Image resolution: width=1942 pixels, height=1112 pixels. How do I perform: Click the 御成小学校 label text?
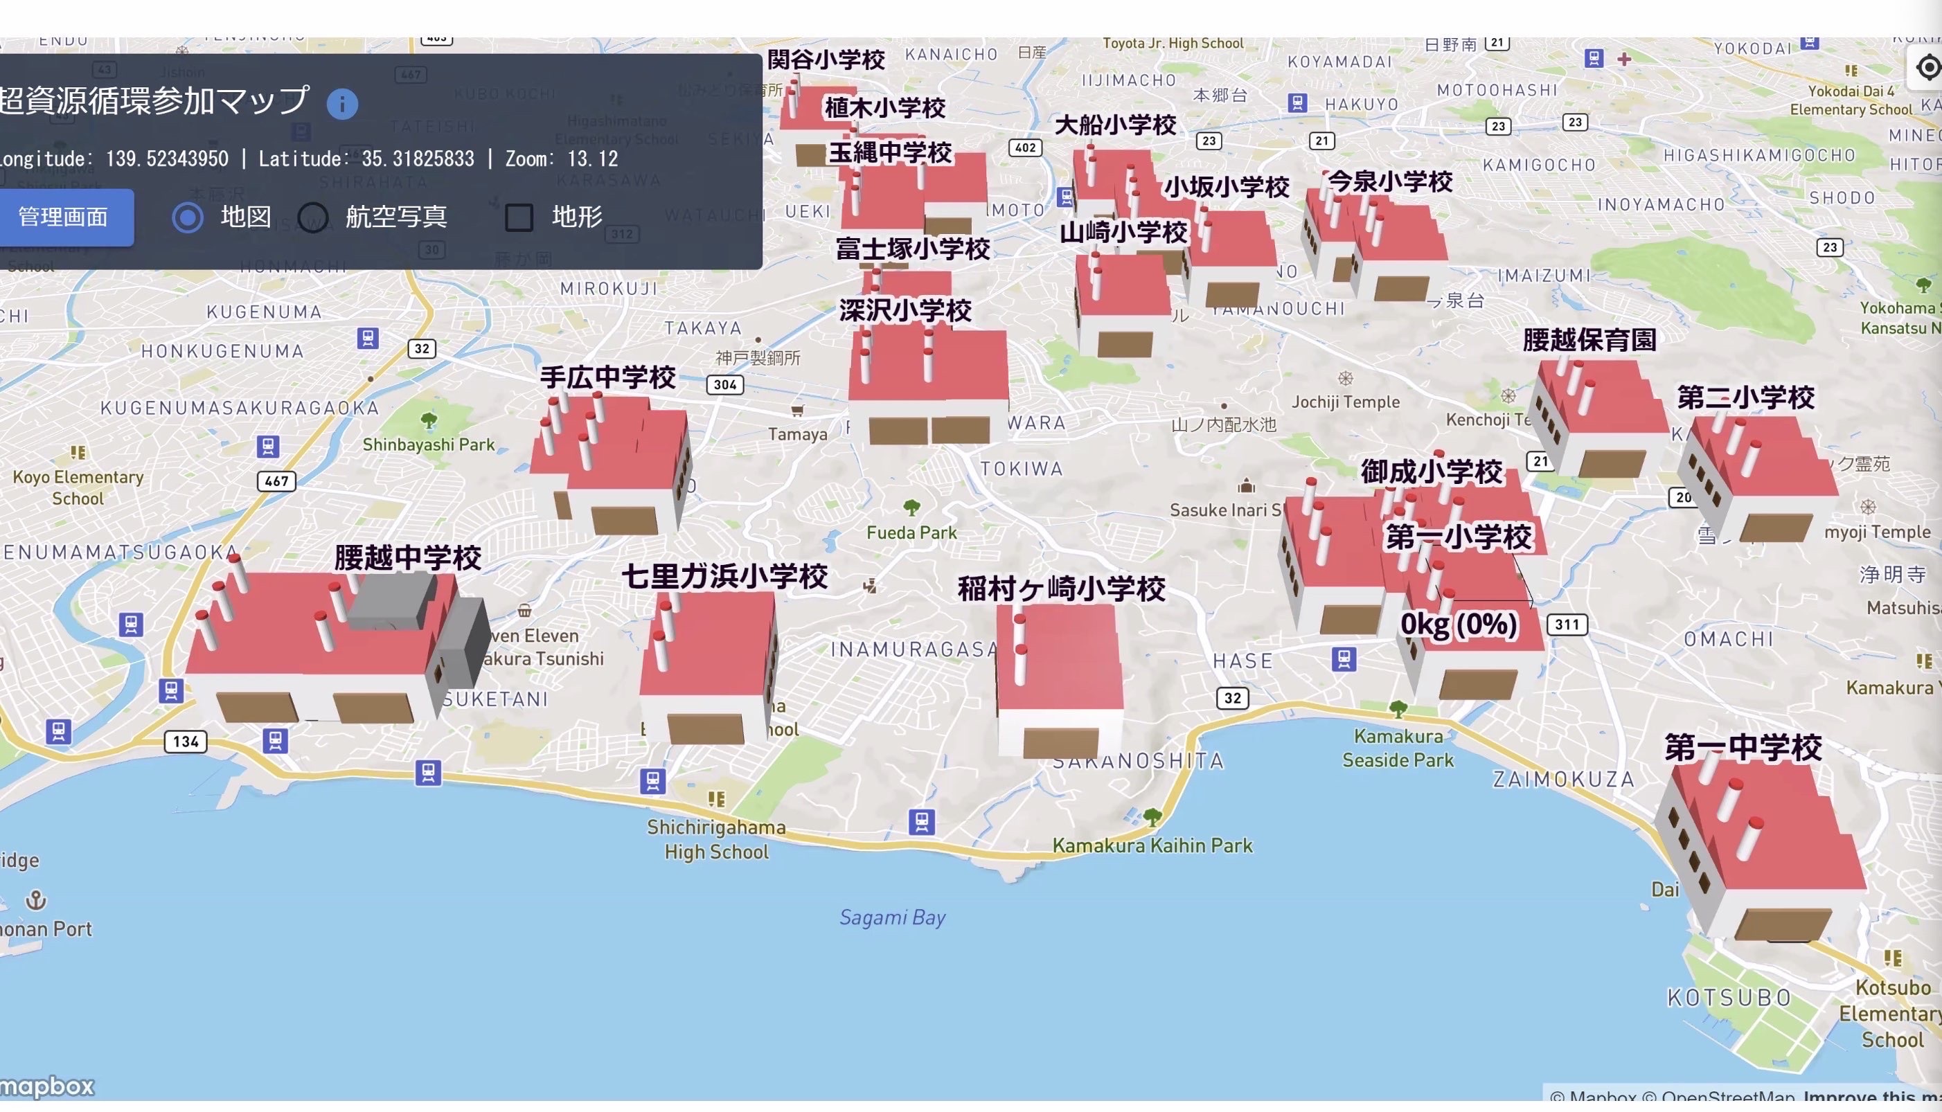[x=1430, y=472]
